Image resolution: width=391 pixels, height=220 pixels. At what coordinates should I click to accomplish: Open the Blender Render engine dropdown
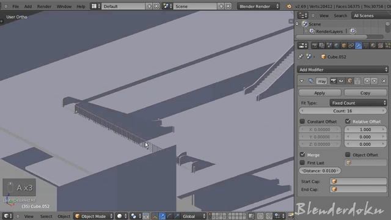pyautogui.click(x=258, y=6)
